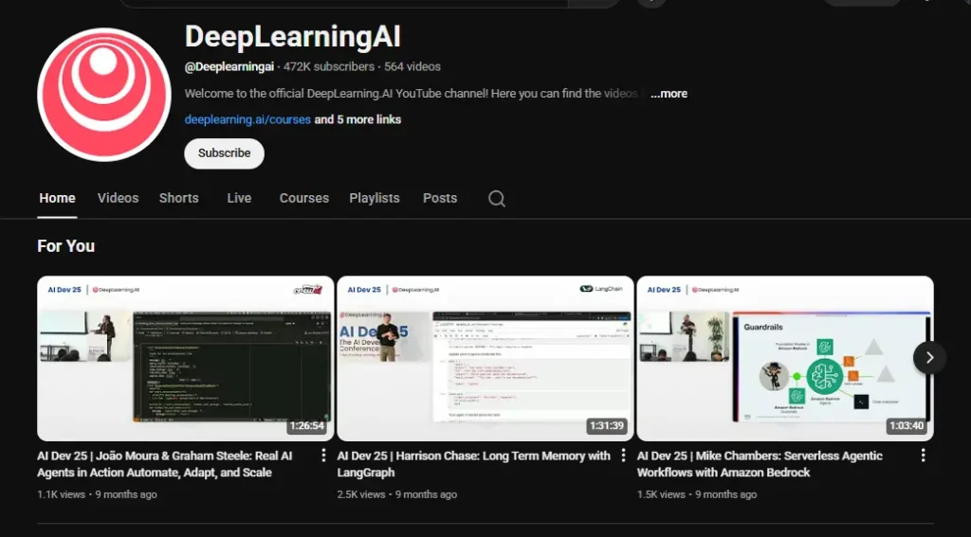
Task: Open the Live tab
Action: click(239, 199)
